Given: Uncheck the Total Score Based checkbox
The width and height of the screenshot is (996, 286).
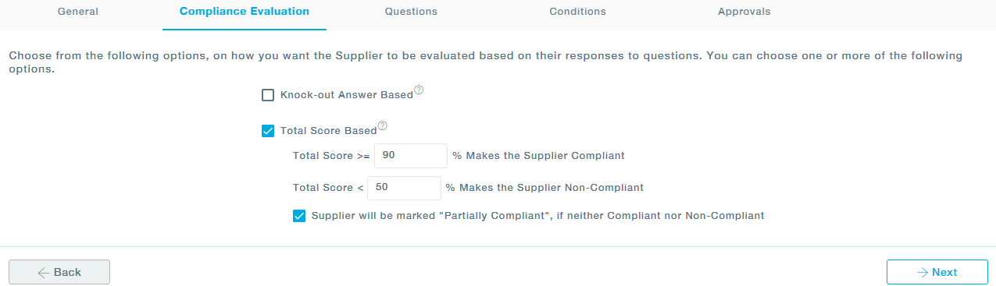Looking at the screenshot, I should (x=268, y=131).
